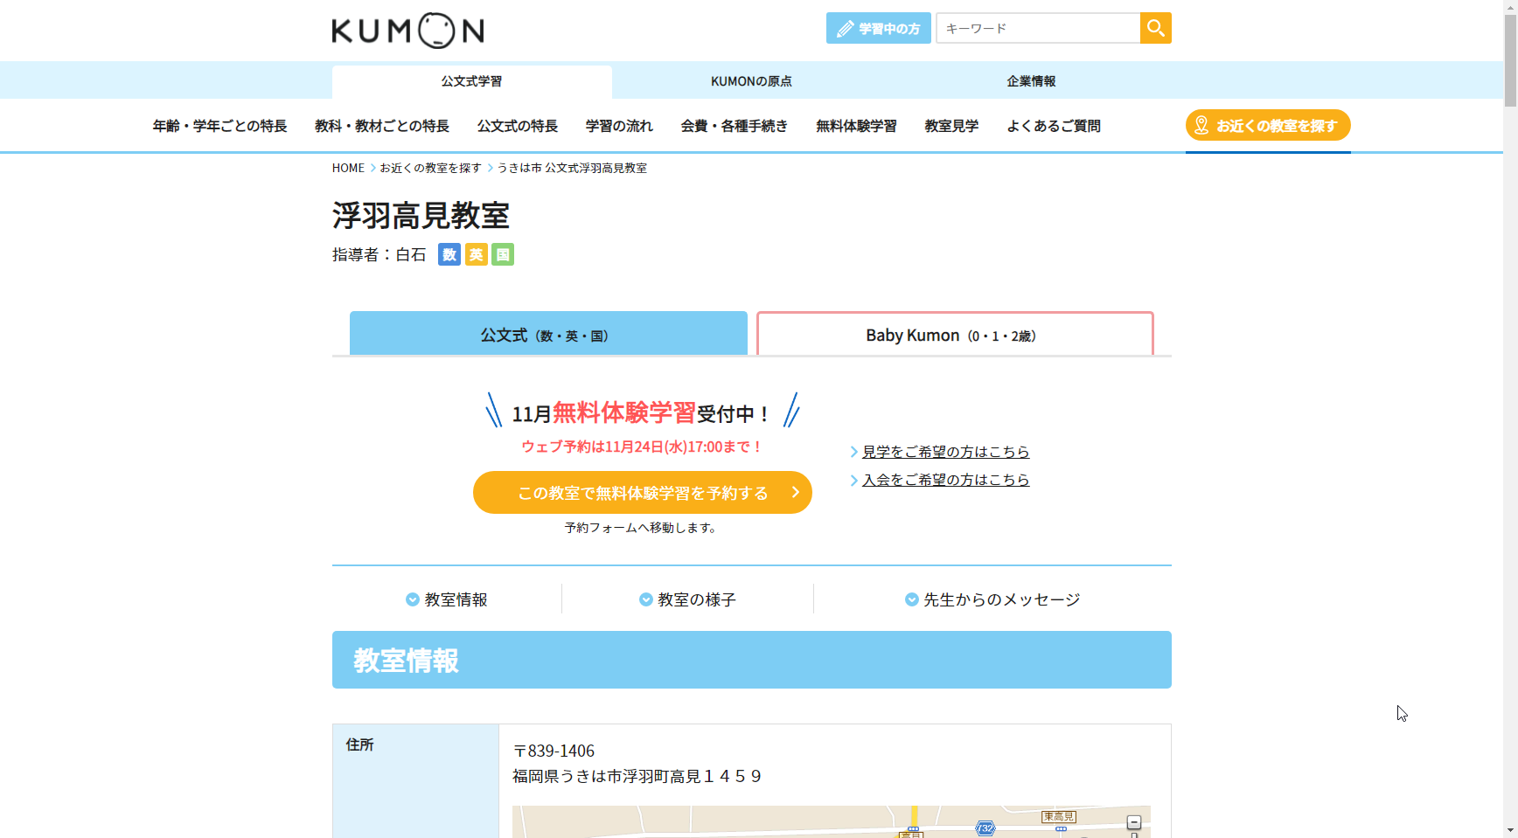Click the 東高見 label on map

(x=1059, y=816)
